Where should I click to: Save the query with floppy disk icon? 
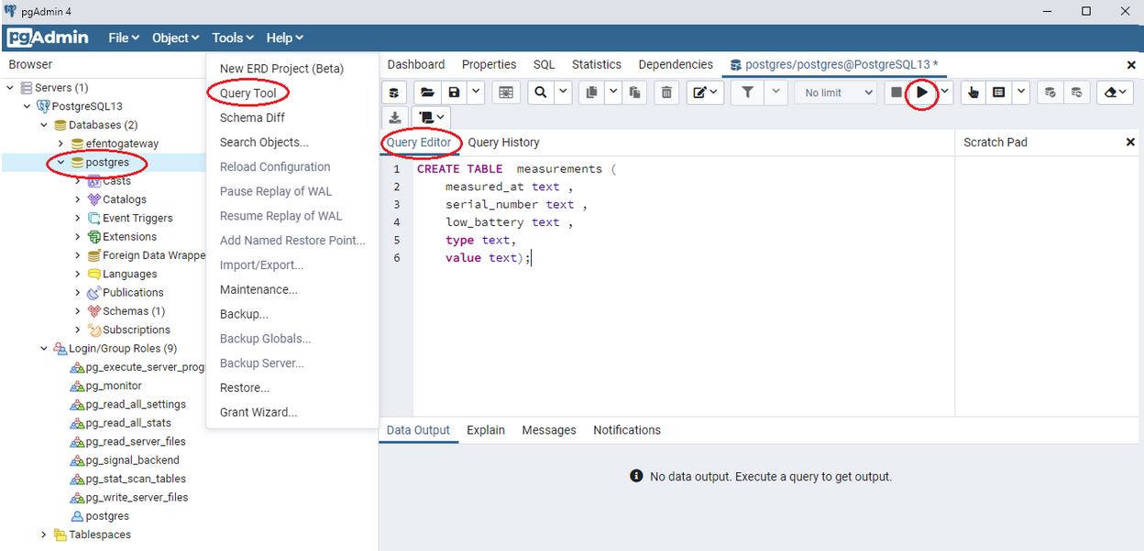click(454, 92)
